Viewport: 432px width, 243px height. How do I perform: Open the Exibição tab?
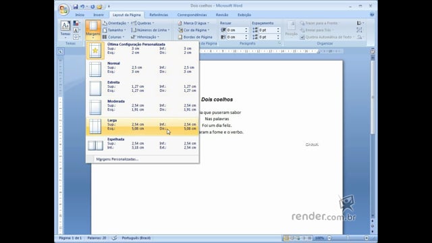(244, 15)
